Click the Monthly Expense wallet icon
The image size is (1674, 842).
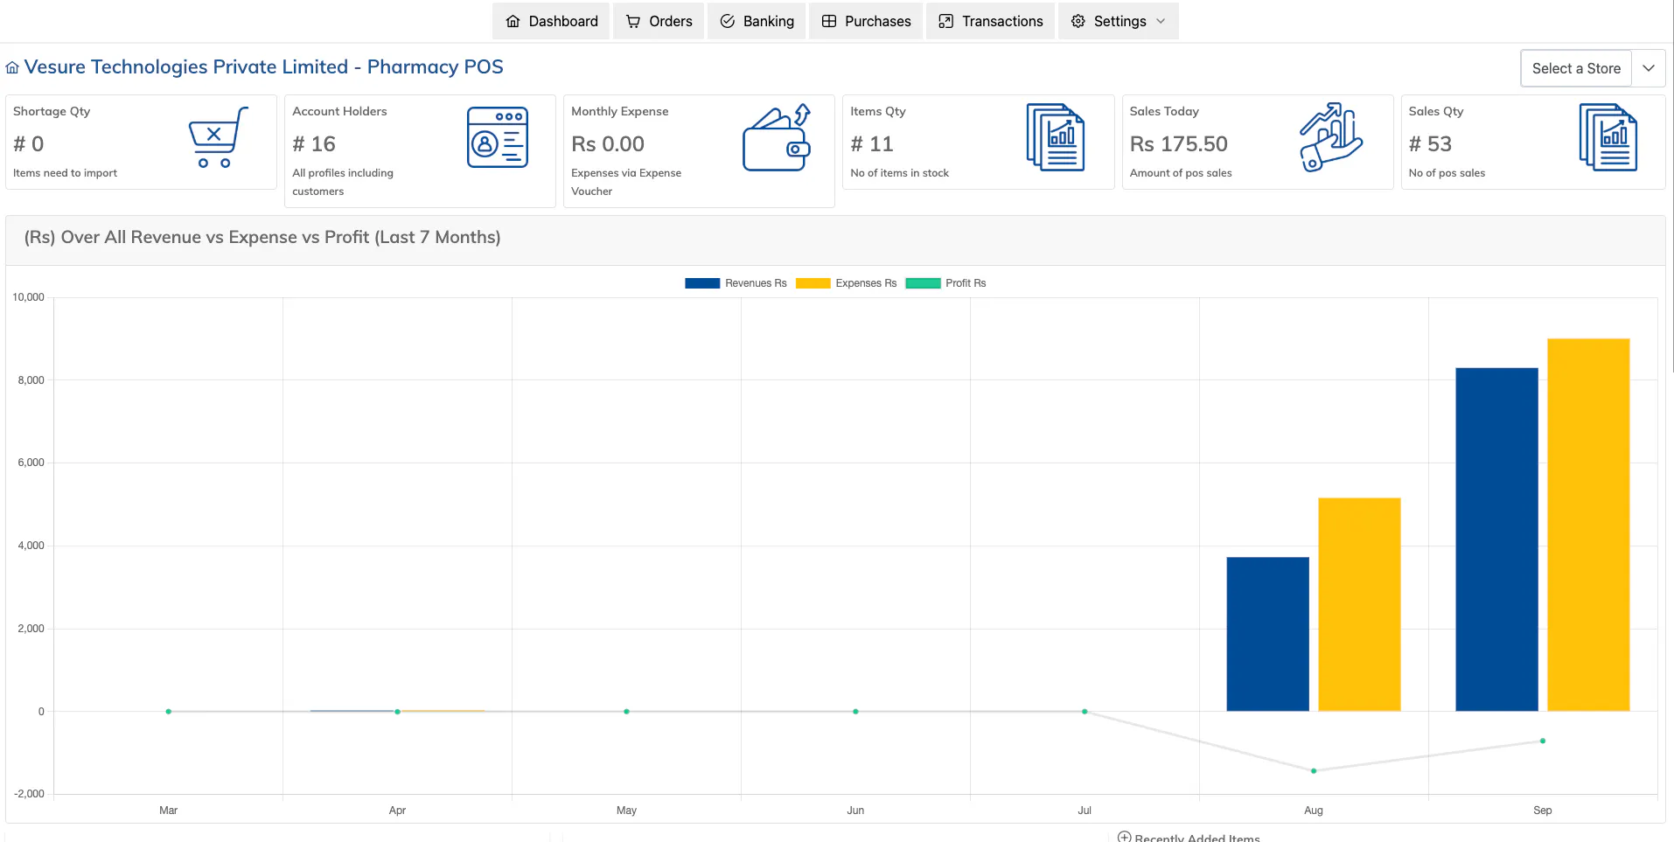click(777, 137)
